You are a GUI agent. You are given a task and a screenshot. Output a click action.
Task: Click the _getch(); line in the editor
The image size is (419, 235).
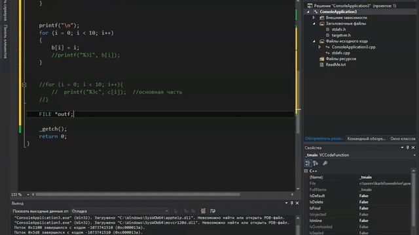tap(53, 129)
